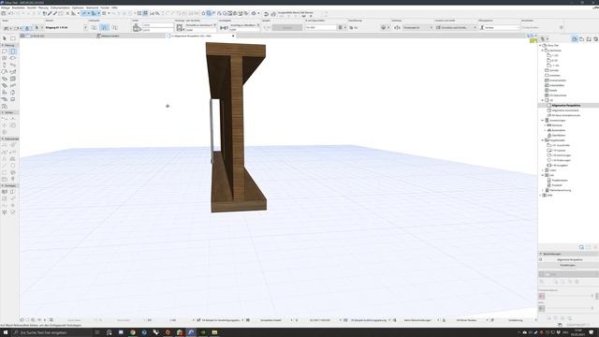This screenshot has width=599, height=337.
Task: Select the highlighted middle geometry method
Action: (104, 27)
